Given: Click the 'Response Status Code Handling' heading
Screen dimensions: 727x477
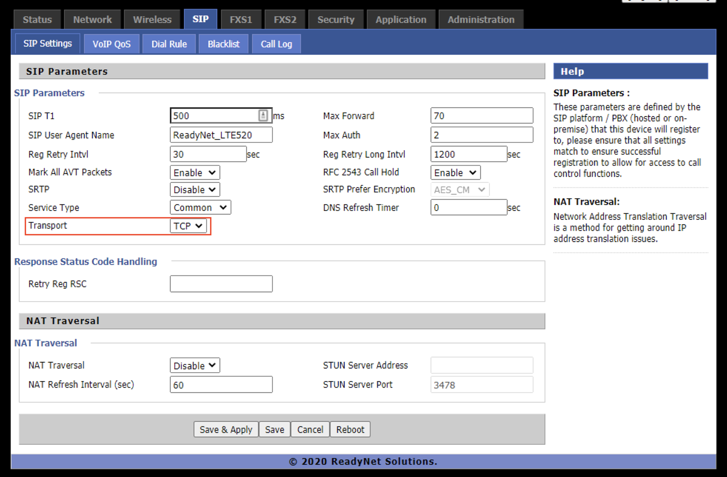Looking at the screenshot, I should pos(85,262).
